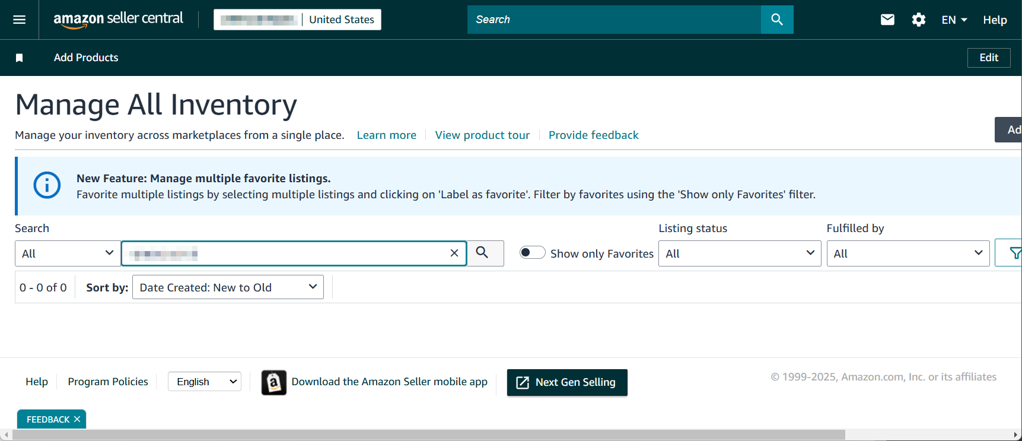The height and width of the screenshot is (441, 1022).
Task: Click the Edit button in the favorites bar
Action: (x=989, y=58)
